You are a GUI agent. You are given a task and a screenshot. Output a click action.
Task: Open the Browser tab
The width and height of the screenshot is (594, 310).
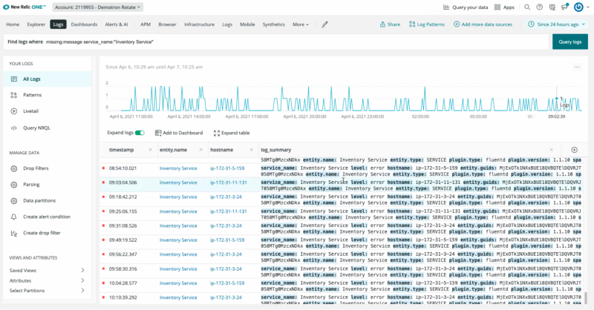[168, 24]
